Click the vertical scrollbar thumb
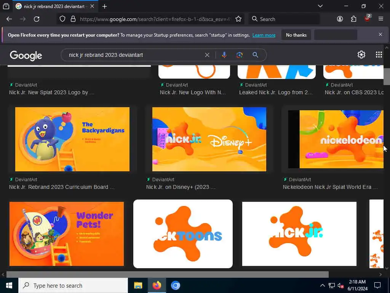Image resolution: width=390 pixels, height=293 pixels. click(387, 76)
